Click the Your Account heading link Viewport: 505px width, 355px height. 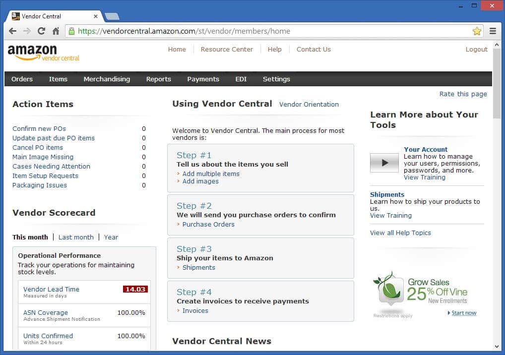coord(426,149)
